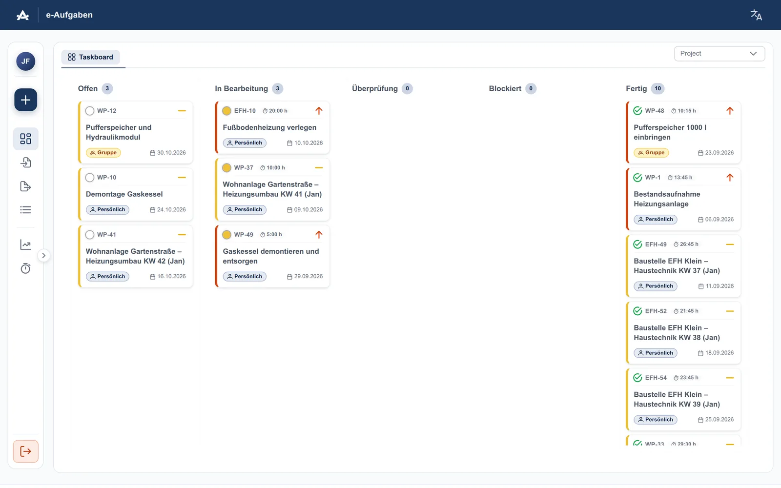Click the plus add task button
Image resolution: width=781 pixels, height=488 pixels.
[x=25, y=100]
